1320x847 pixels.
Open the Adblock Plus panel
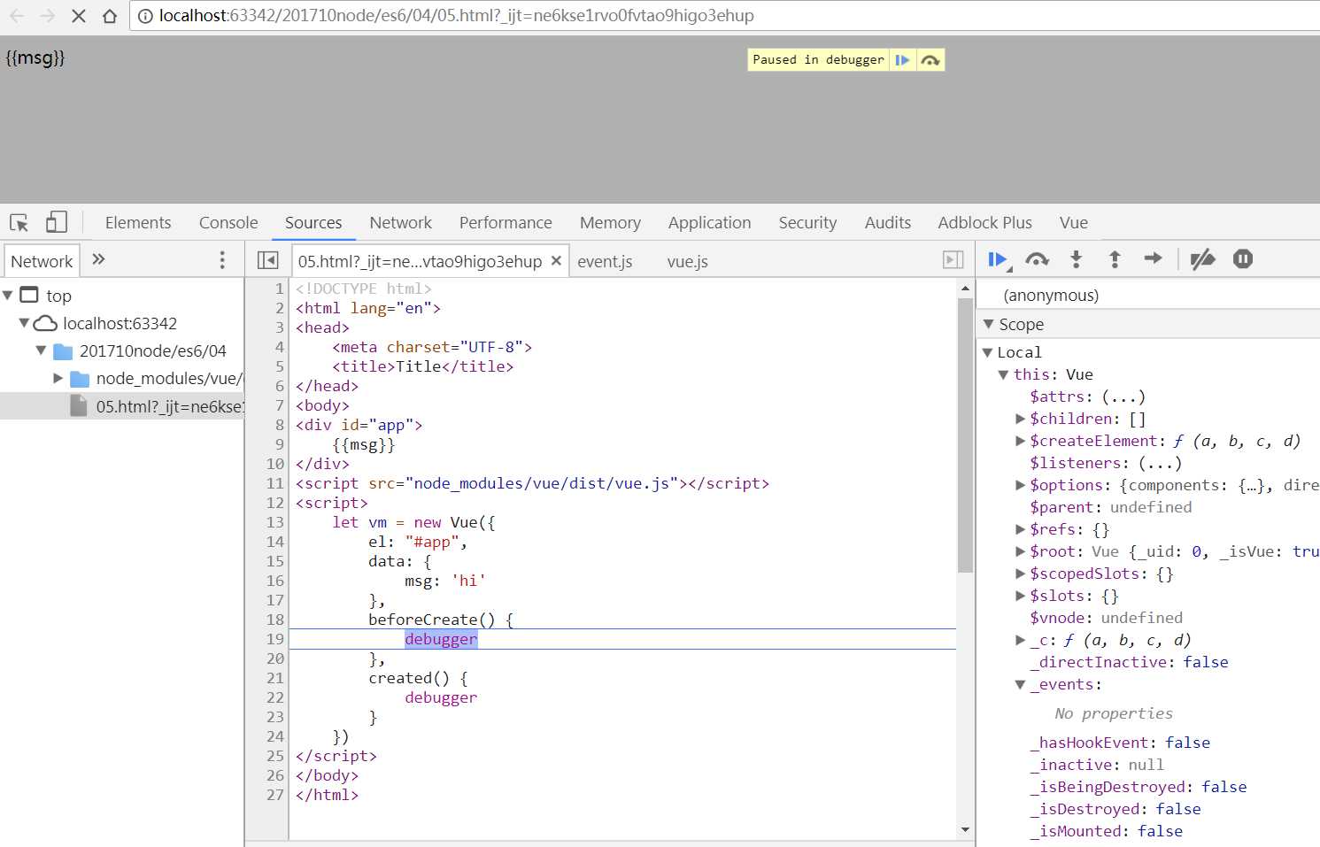pos(984,223)
